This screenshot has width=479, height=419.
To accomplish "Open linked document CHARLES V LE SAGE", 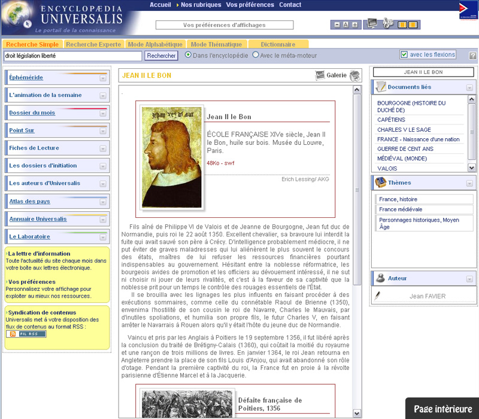I will (x=404, y=129).
